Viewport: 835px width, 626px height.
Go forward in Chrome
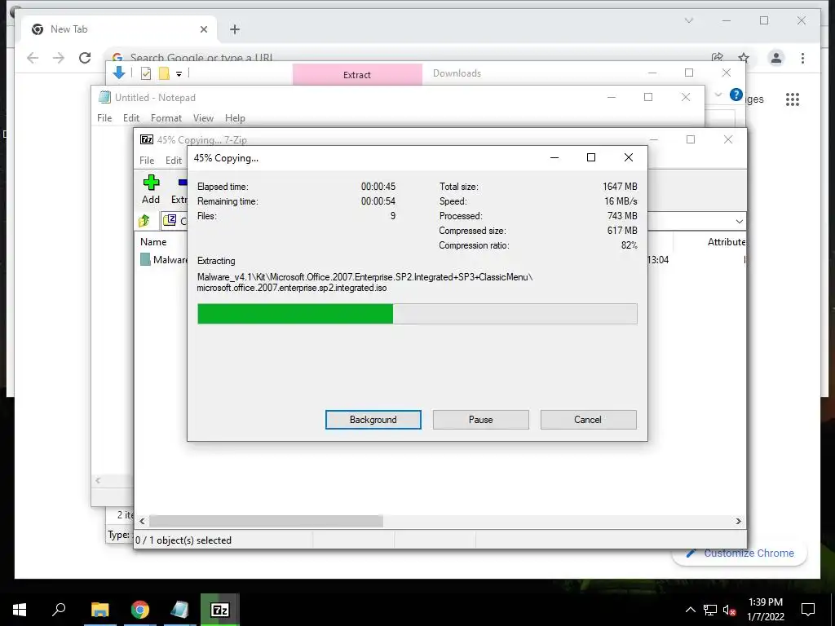point(59,58)
